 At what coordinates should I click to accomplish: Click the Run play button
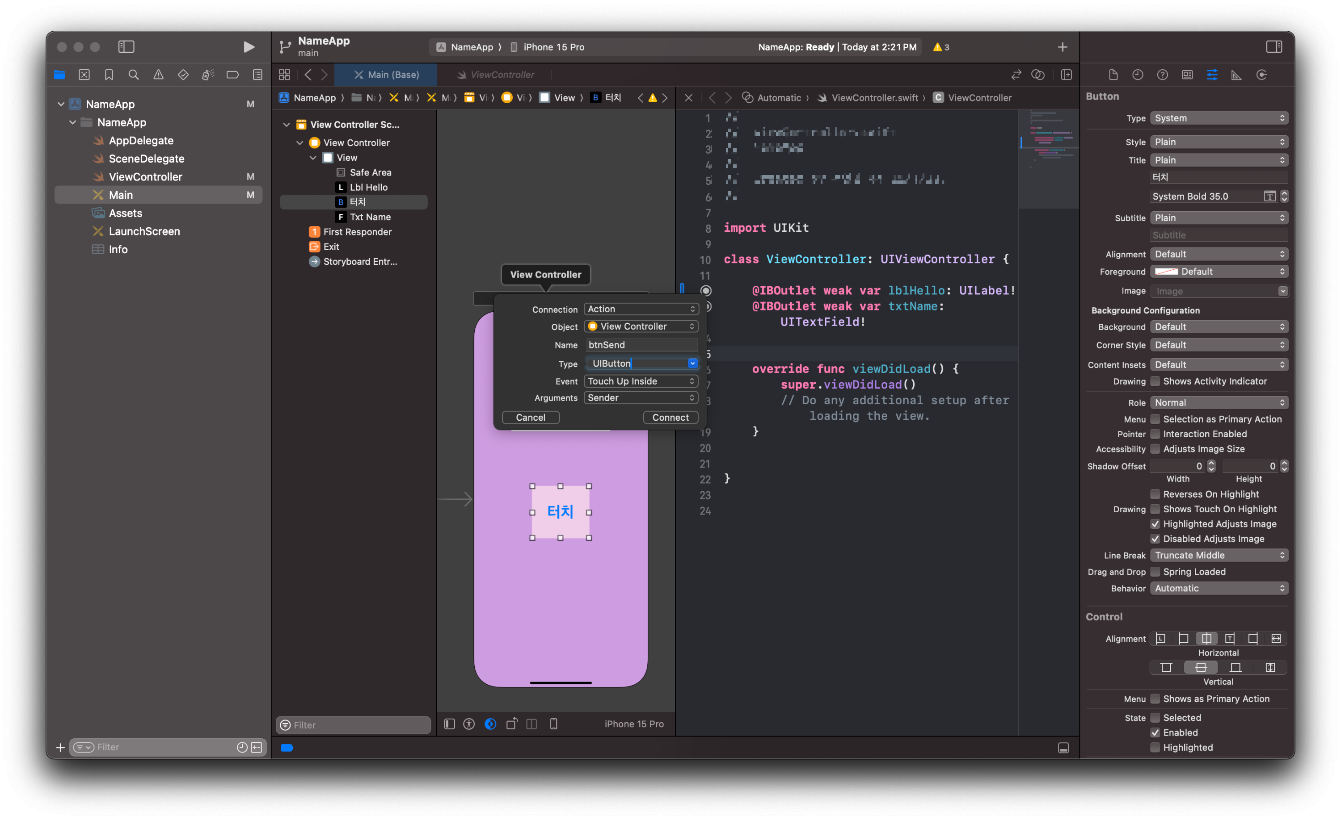click(x=249, y=47)
